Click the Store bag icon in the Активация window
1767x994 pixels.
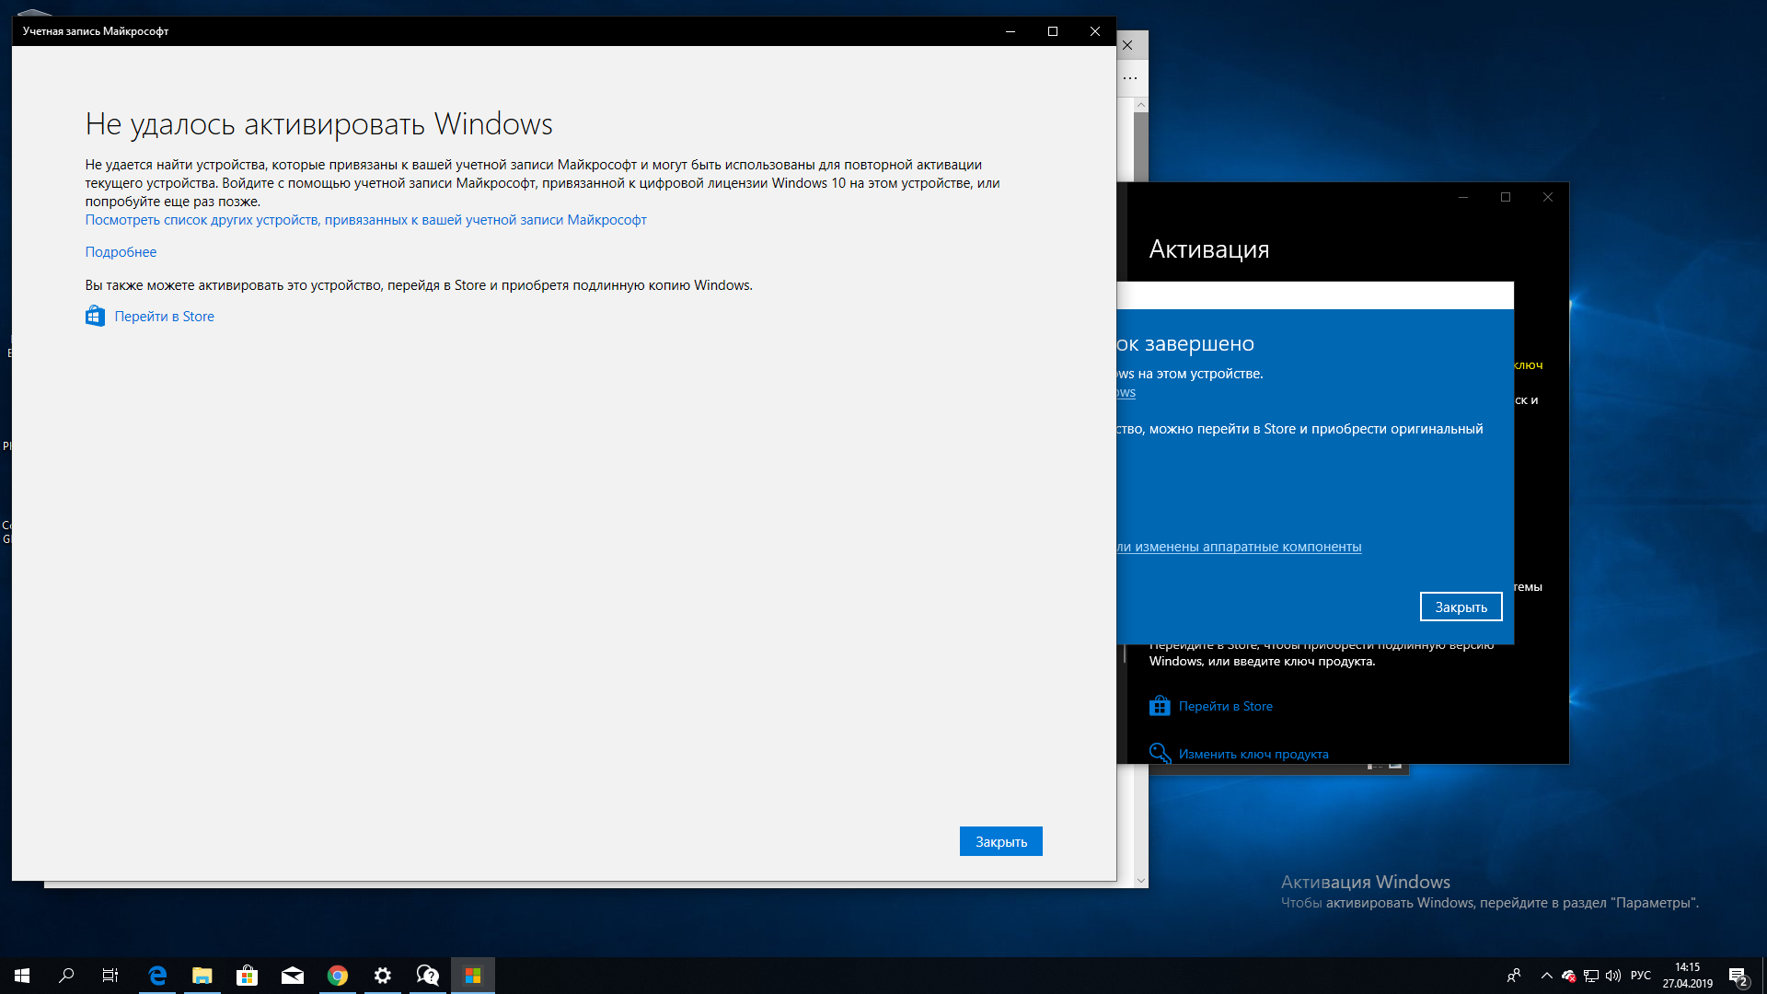click(1160, 706)
